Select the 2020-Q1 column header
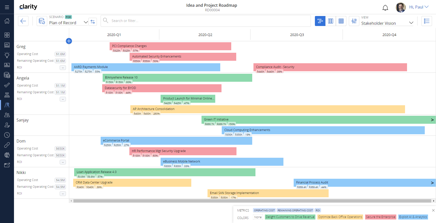This screenshot has height=223, width=436. 114,35
